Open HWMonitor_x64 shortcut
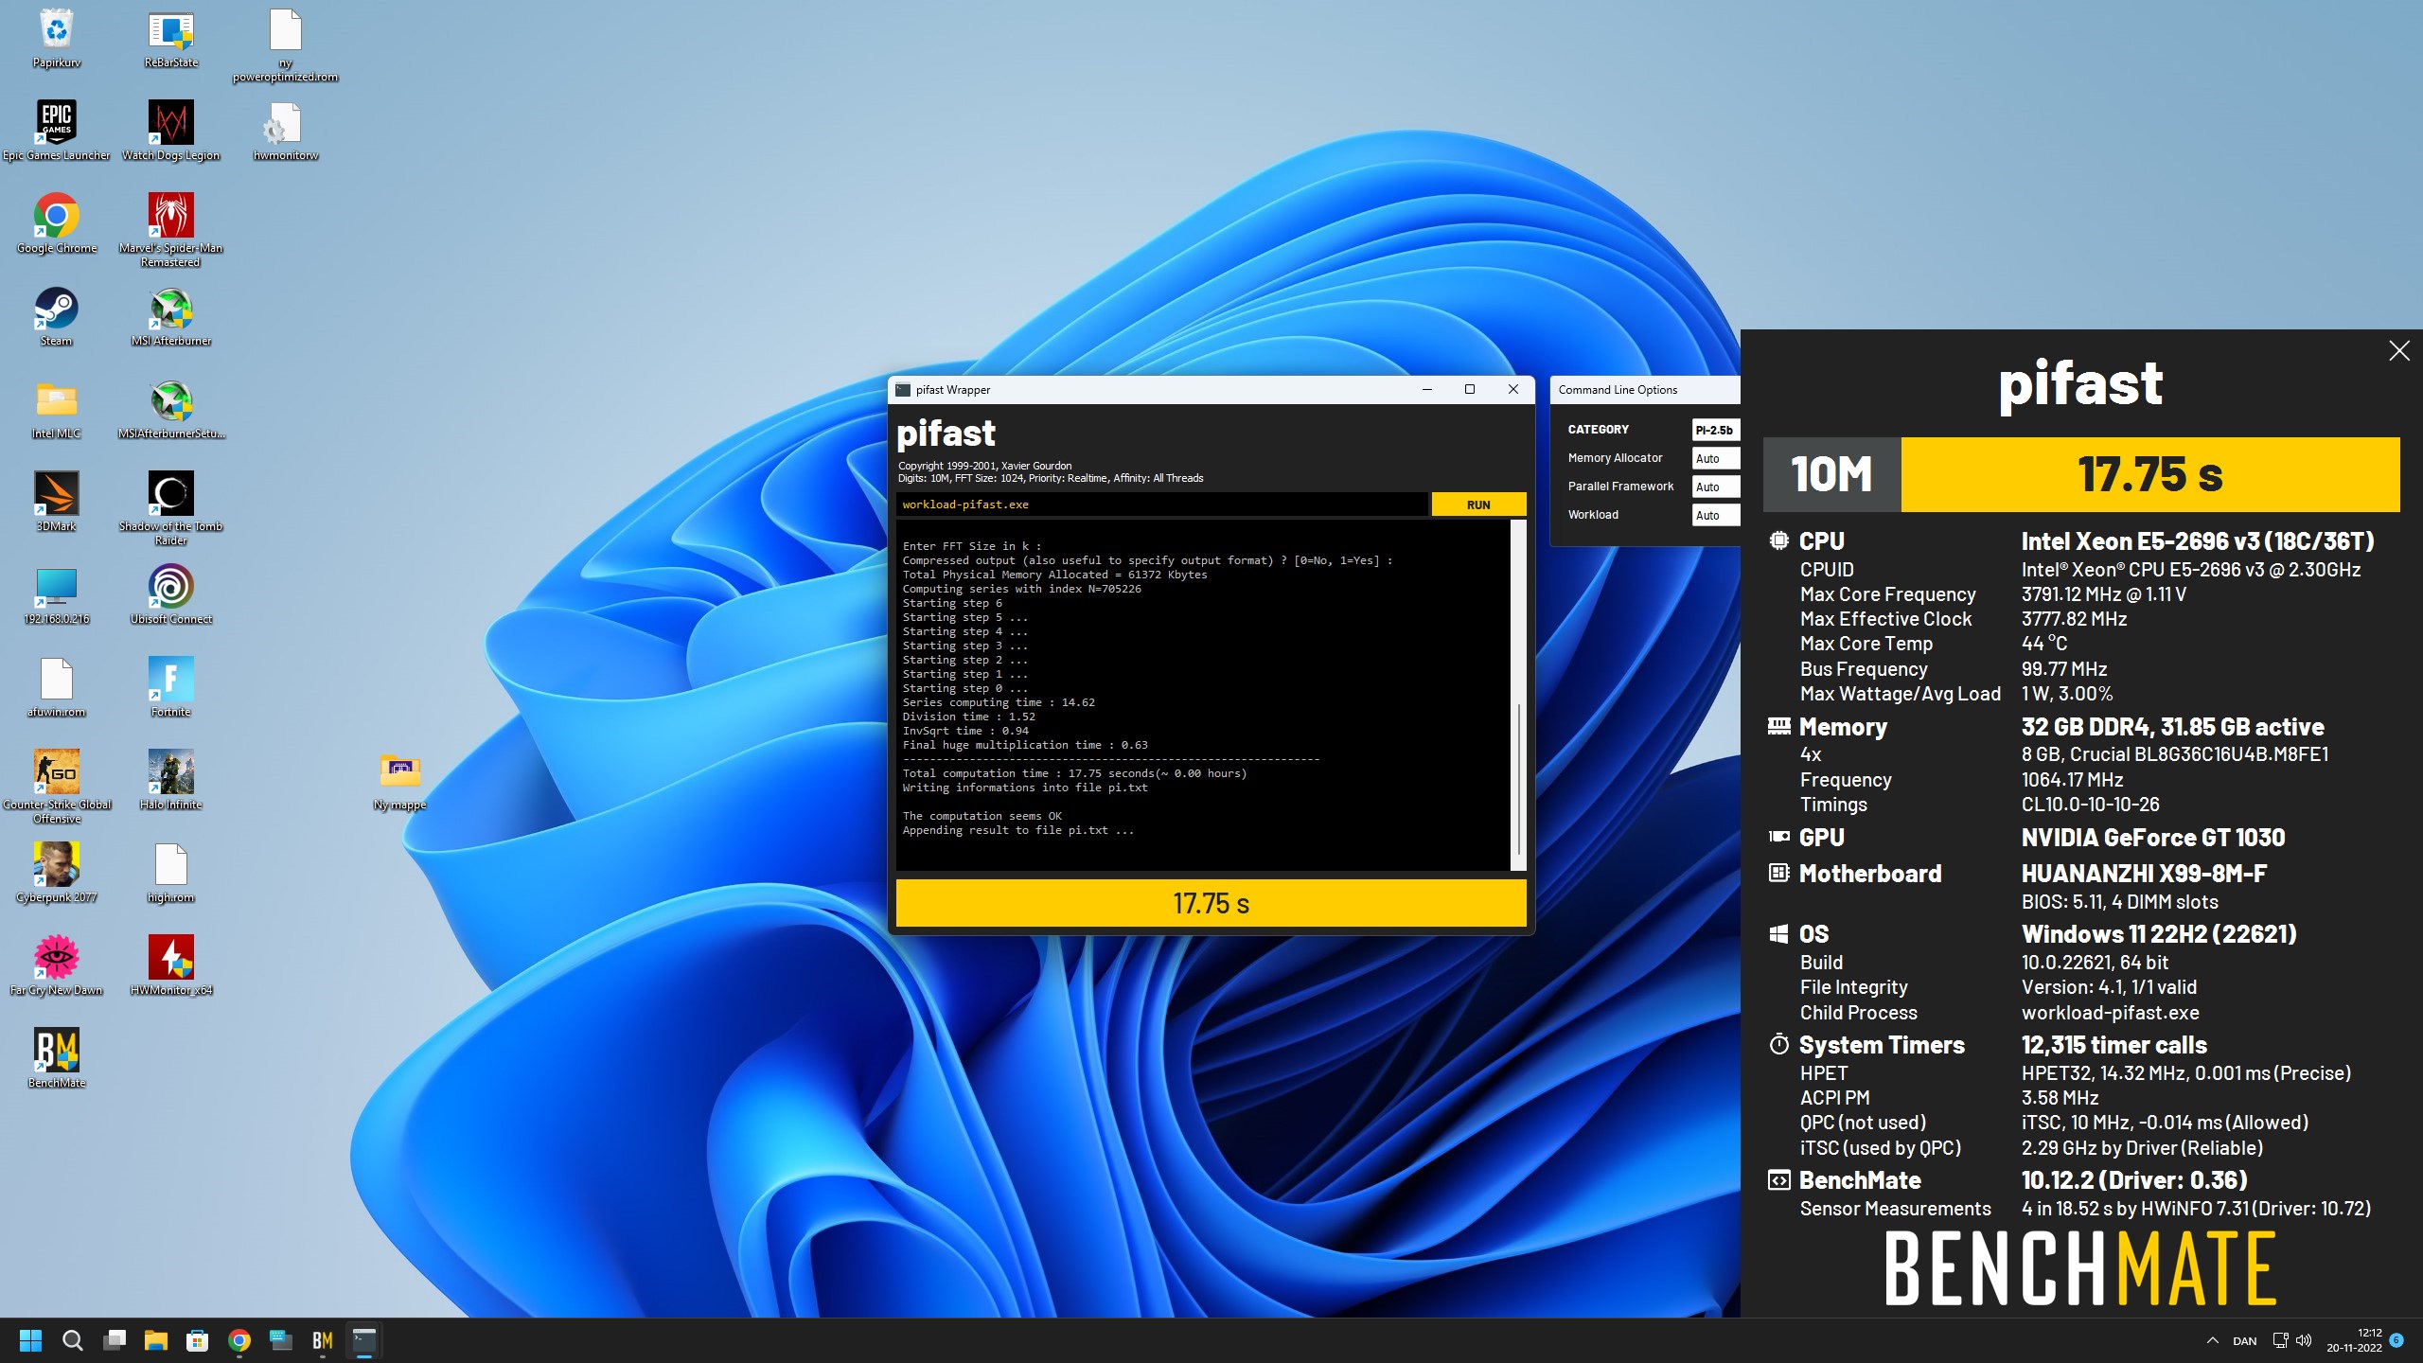 tap(171, 965)
